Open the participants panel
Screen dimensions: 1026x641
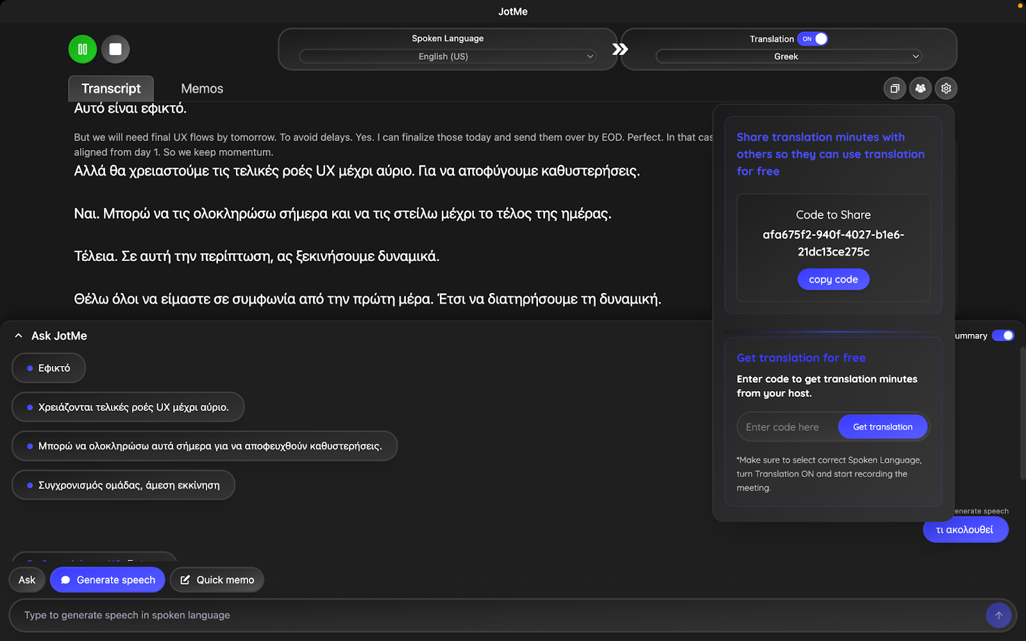[x=920, y=88]
